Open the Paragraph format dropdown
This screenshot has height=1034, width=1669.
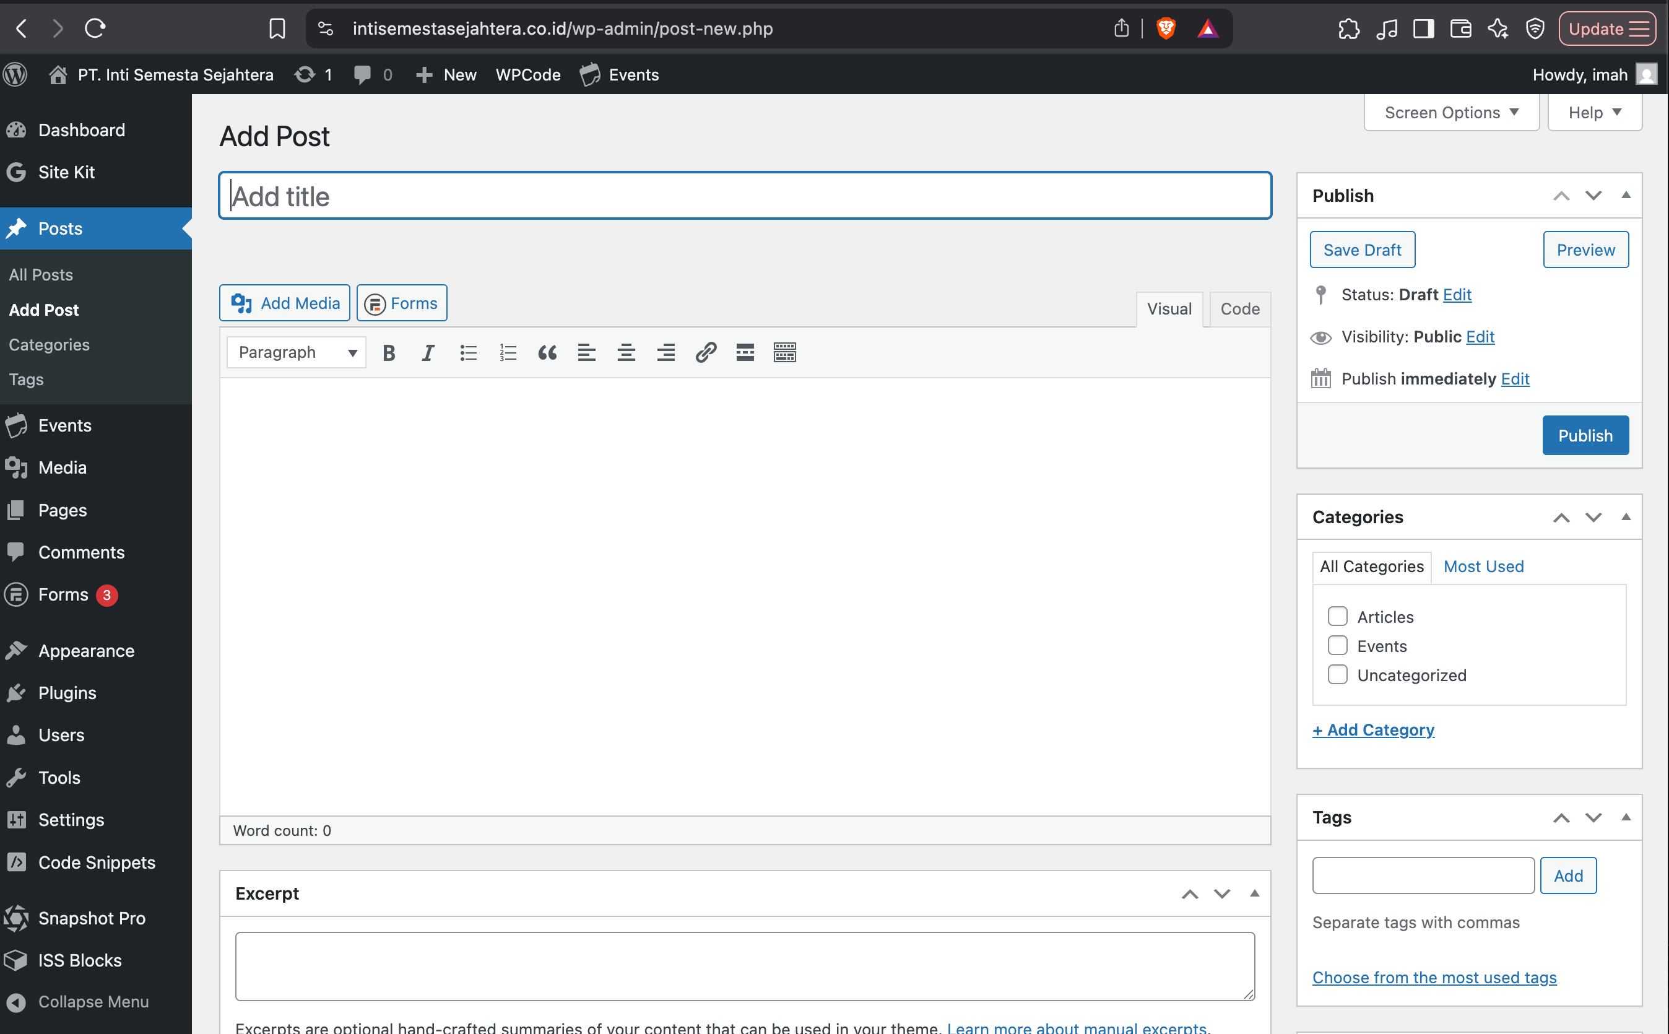296,353
